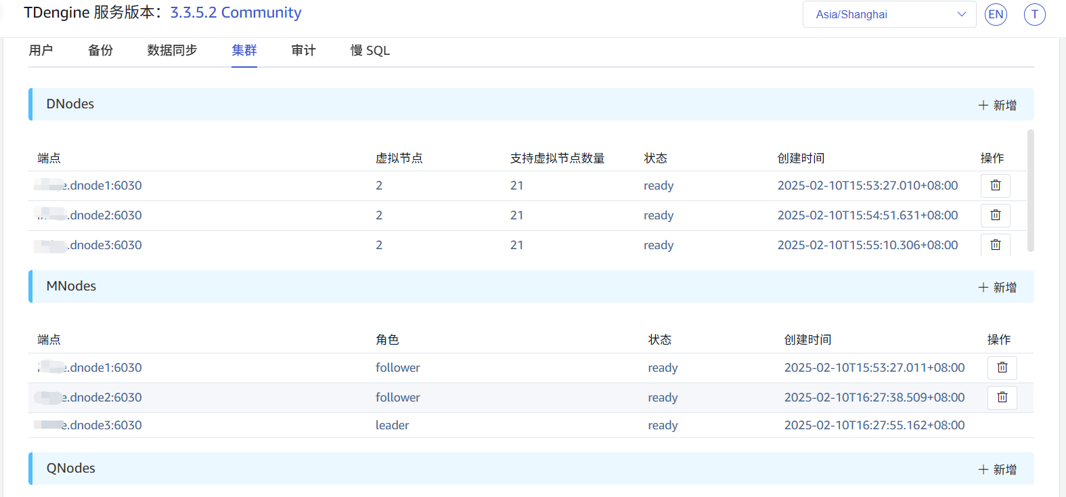1066x497 pixels.
Task: Select the dnode2:6030 endpoint in DNodes
Action: (x=89, y=215)
